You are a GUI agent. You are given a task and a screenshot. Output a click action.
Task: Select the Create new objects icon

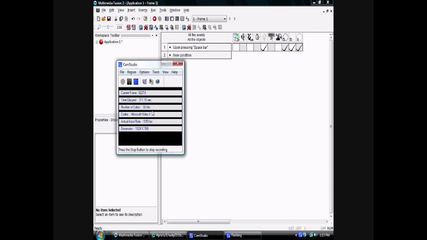264,37
